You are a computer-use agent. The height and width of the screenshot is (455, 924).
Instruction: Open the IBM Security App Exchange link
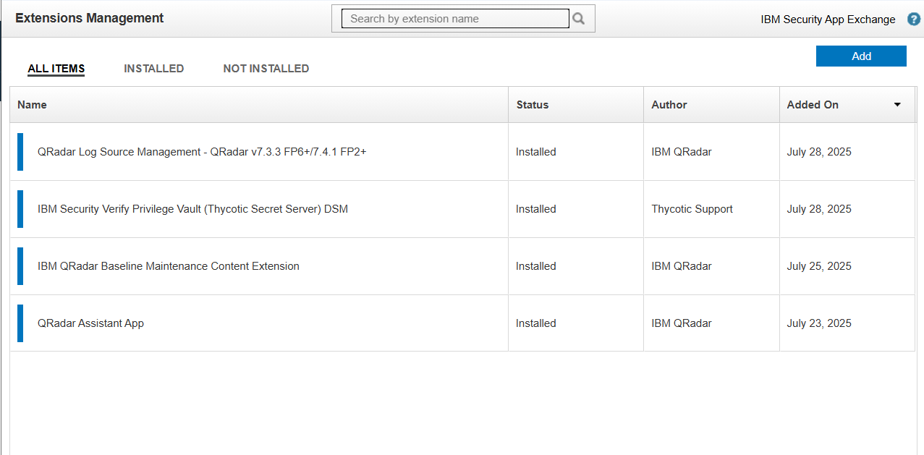click(x=828, y=20)
